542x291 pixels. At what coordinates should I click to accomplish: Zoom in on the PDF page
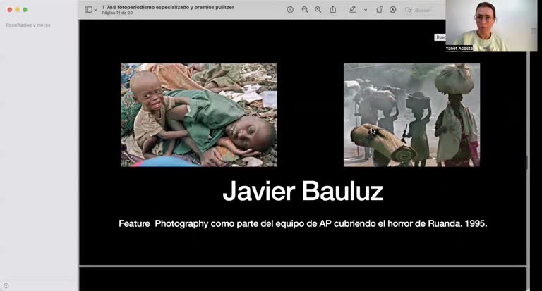point(318,10)
